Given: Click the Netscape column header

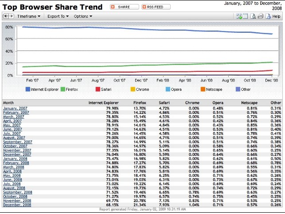Looking at the screenshot, I should 250,103.
